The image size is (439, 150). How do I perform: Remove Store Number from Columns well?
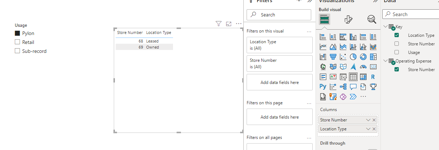tap(374, 120)
